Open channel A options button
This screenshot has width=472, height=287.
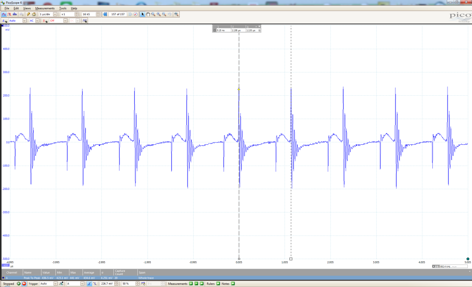tap(5, 21)
